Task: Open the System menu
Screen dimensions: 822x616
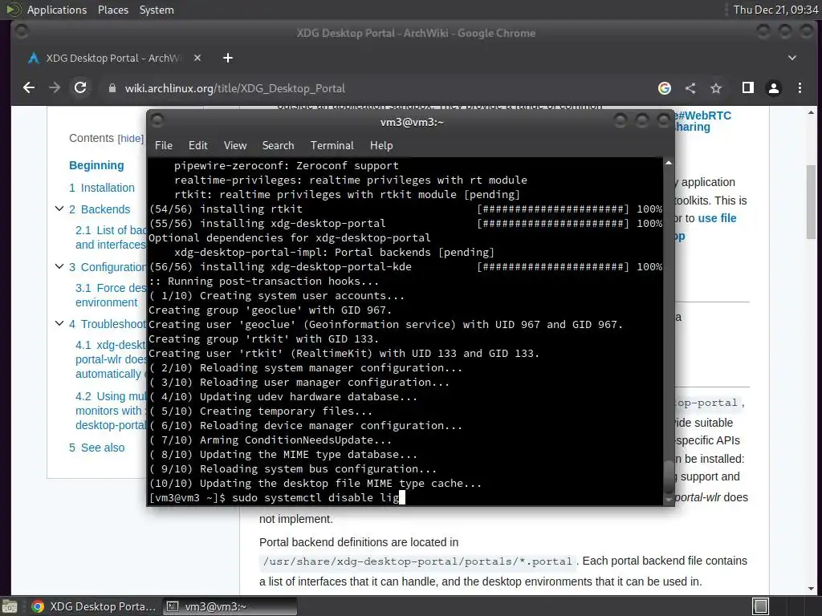Action: pyautogui.click(x=157, y=10)
